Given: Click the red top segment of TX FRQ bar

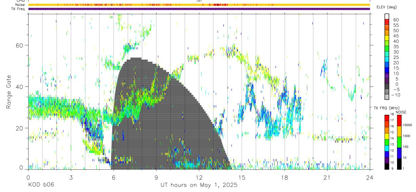Looking at the screenshot, I should [387, 118].
